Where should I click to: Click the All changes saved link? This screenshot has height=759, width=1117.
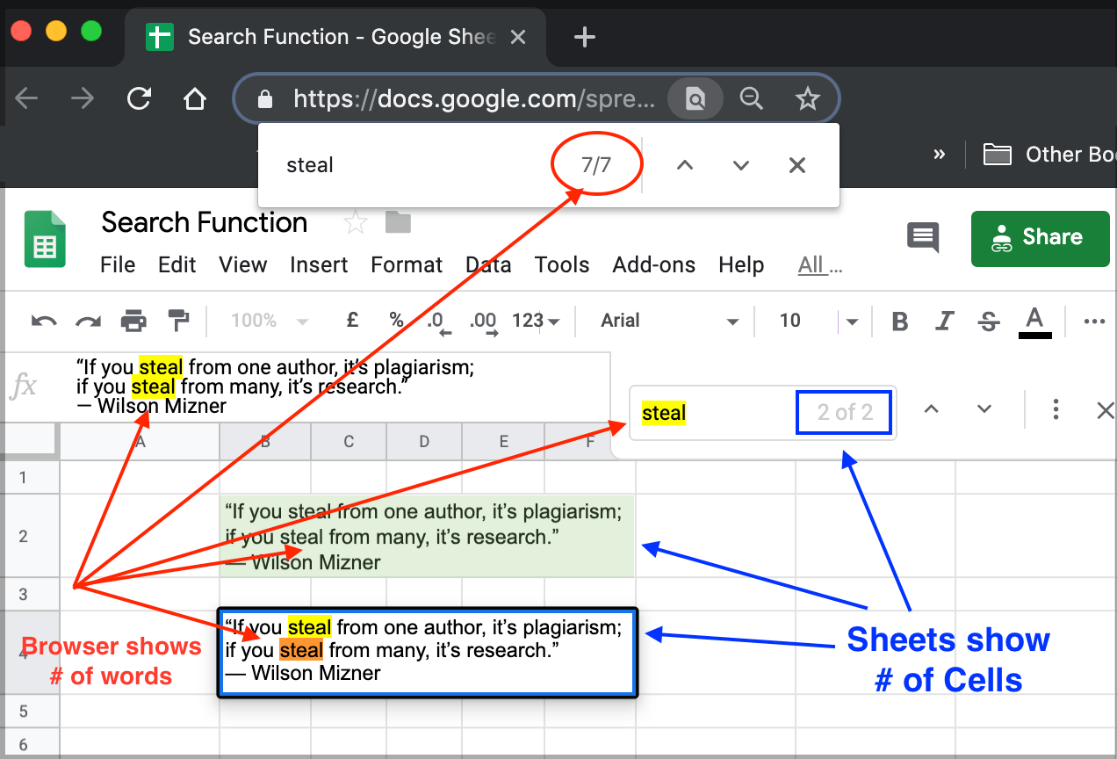819,264
